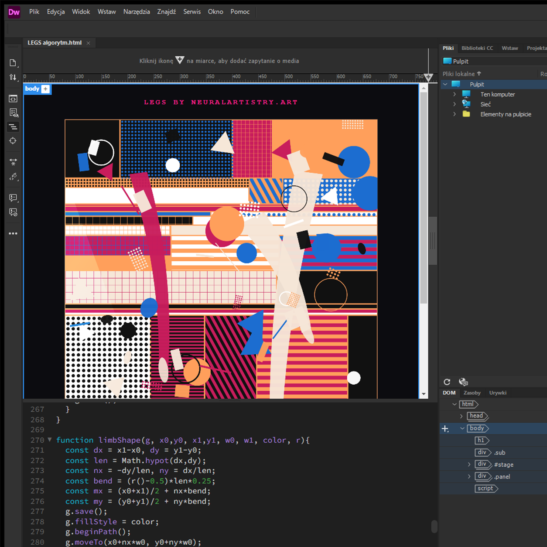547x547 pixels.
Task: Select the h1 element in DOM
Action: pos(482,441)
